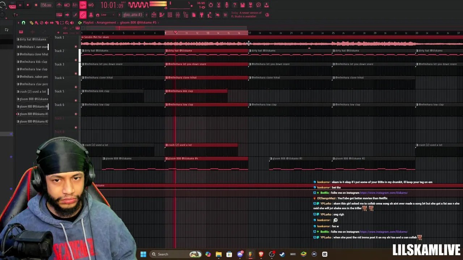The image size is (463, 260).
Task: Open the Channel rack view icon
Action: pos(170,15)
